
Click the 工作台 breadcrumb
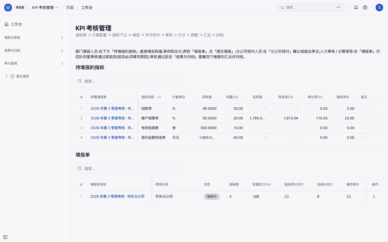pos(87,8)
